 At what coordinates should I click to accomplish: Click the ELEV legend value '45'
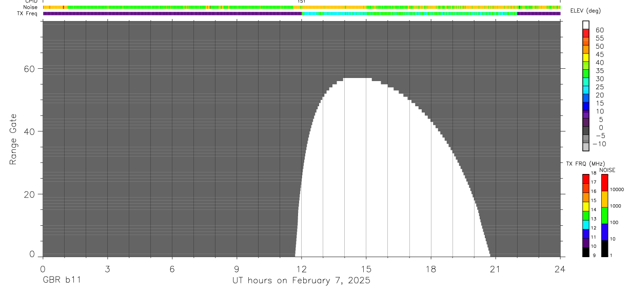(600, 54)
